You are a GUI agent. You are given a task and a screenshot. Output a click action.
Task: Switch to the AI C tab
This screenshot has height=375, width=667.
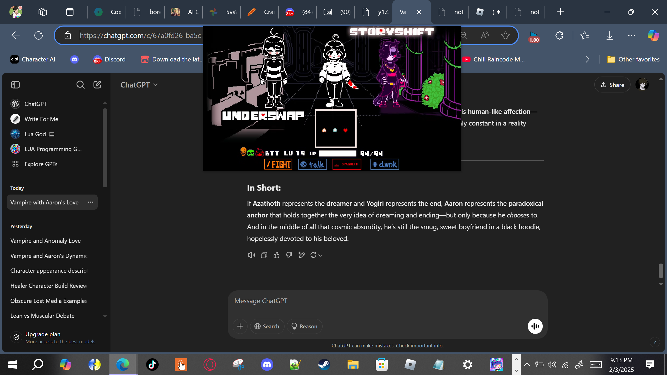click(183, 12)
